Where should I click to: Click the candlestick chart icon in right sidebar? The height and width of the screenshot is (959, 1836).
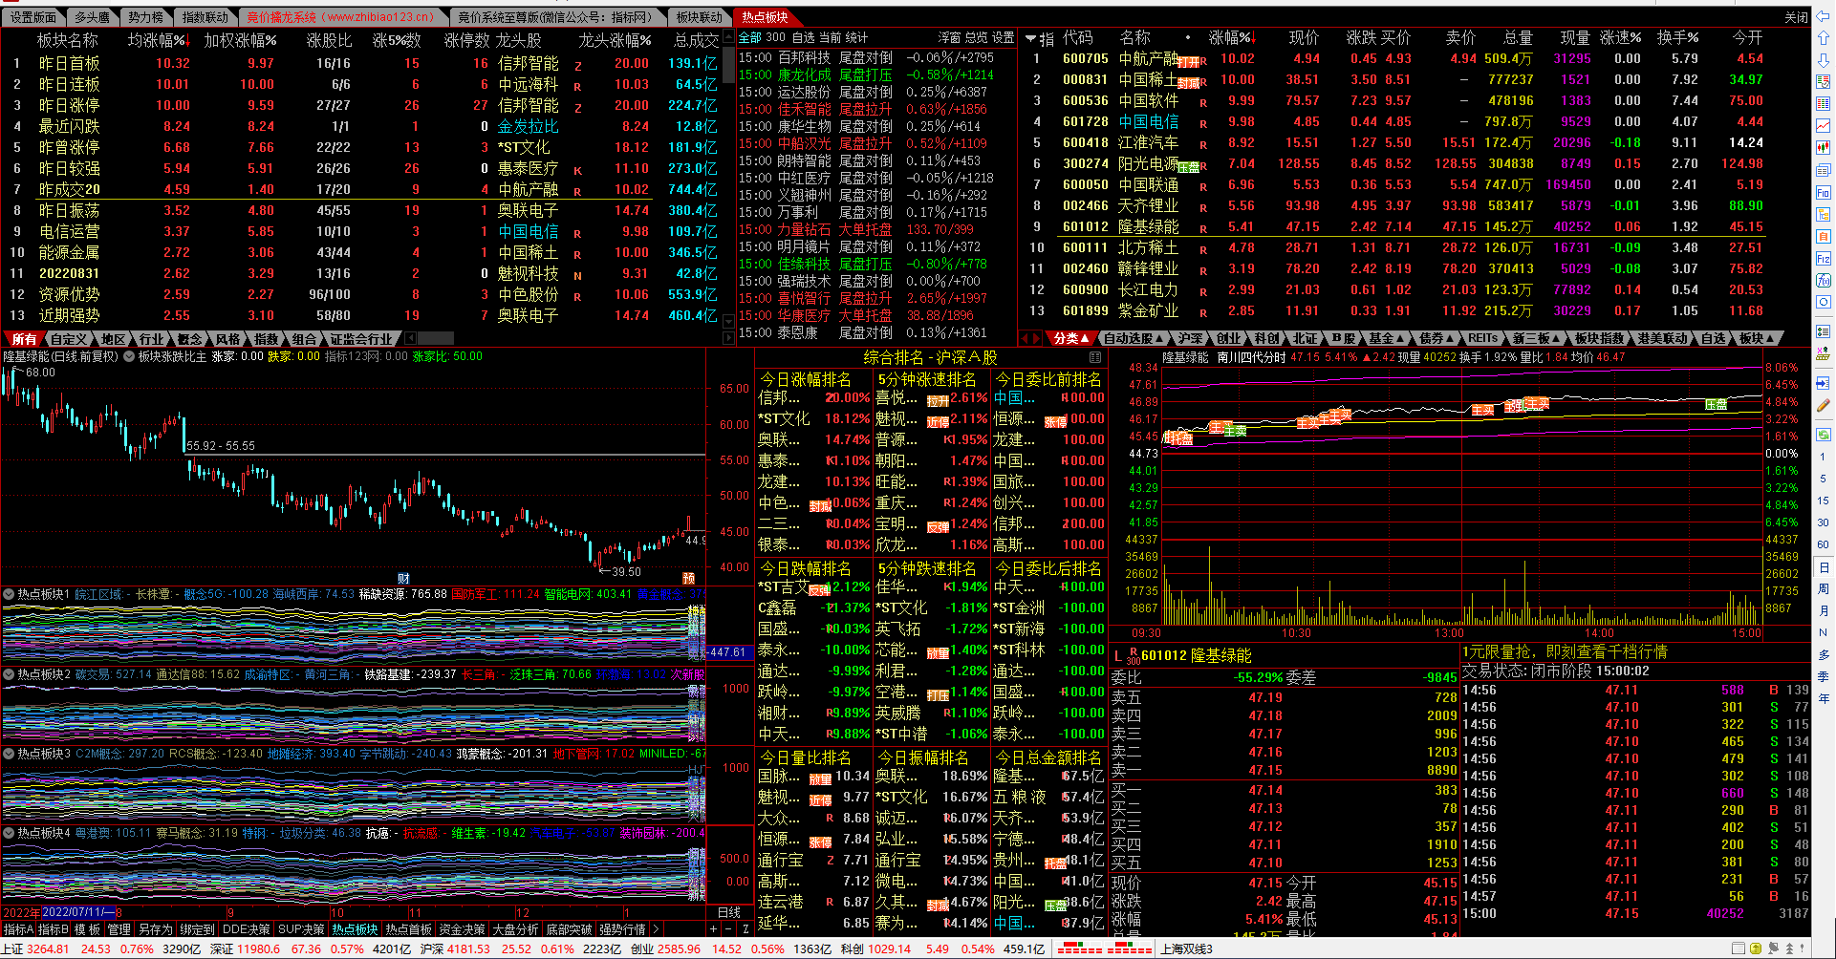tap(1824, 148)
